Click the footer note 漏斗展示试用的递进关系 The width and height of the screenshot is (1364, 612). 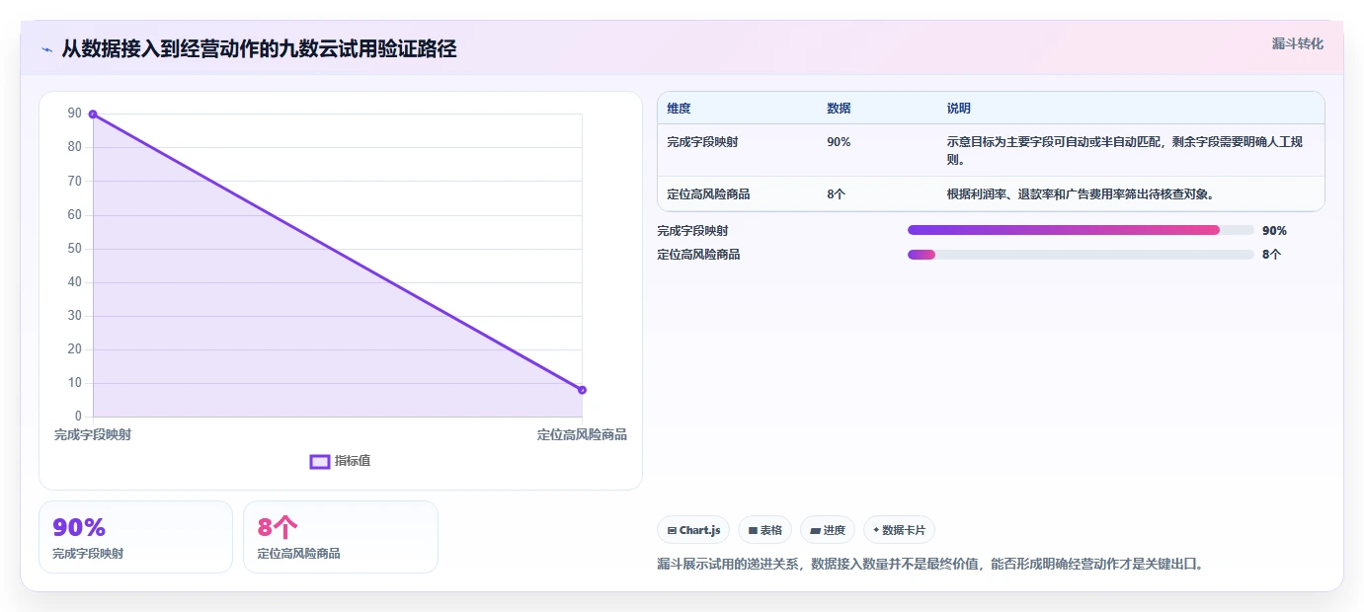coord(929,565)
